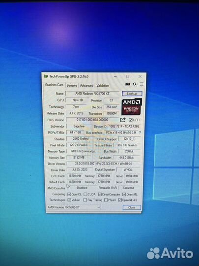Click the Texture Fillrate value 316.8 GTexel/s
Viewport: 199px width, 266px height.
pyautogui.click(x=127, y=145)
